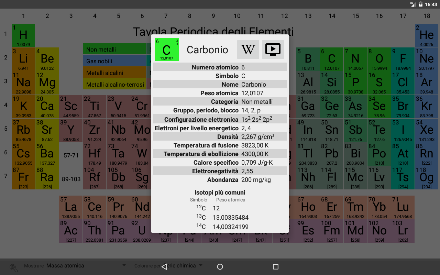Tap the Oganesson element tile

[x=427, y=178]
